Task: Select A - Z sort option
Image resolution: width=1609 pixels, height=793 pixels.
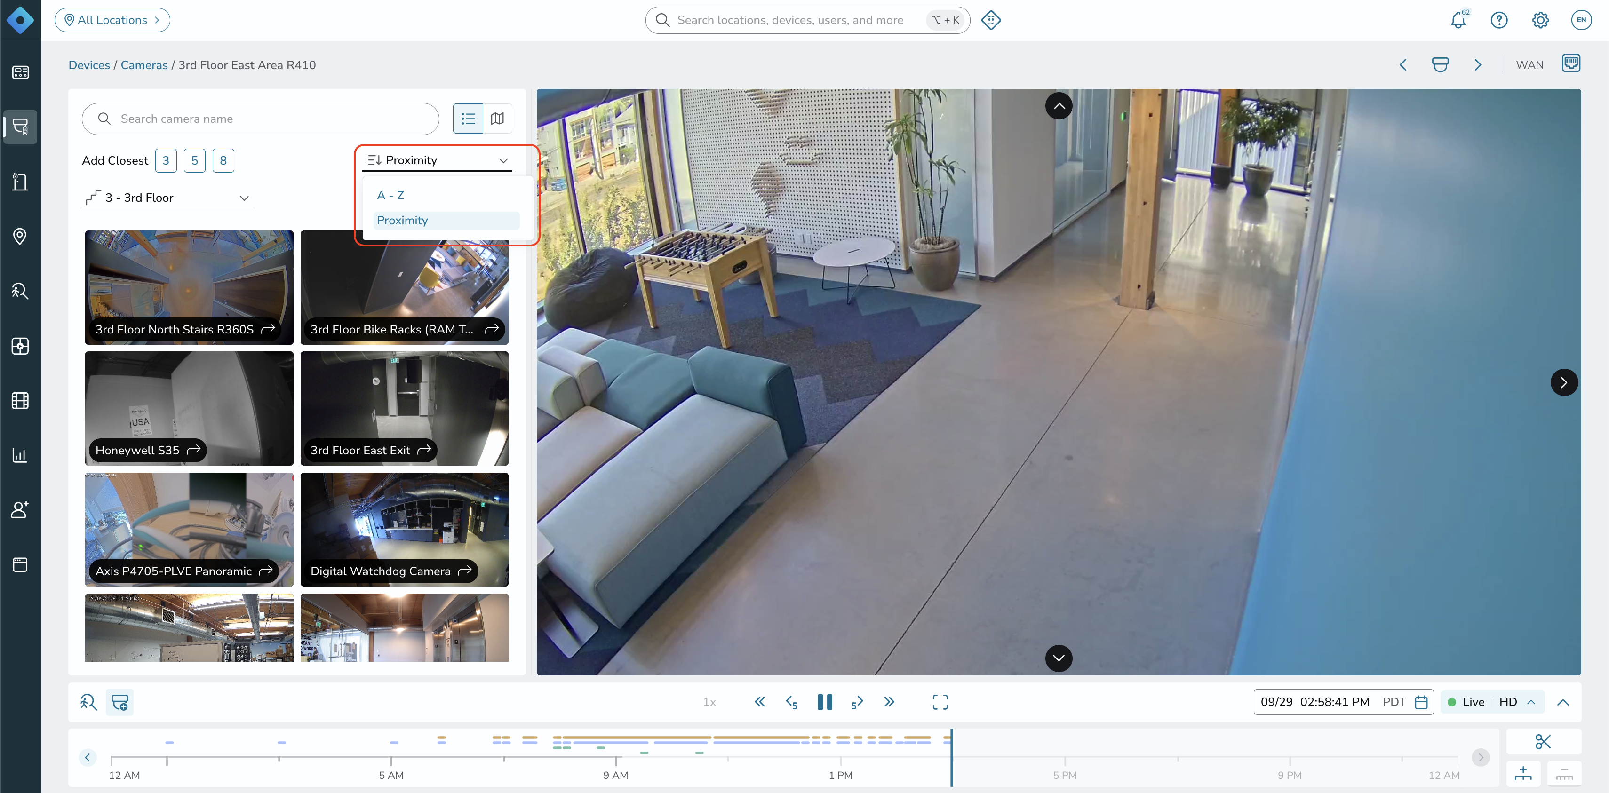Action: coord(390,196)
